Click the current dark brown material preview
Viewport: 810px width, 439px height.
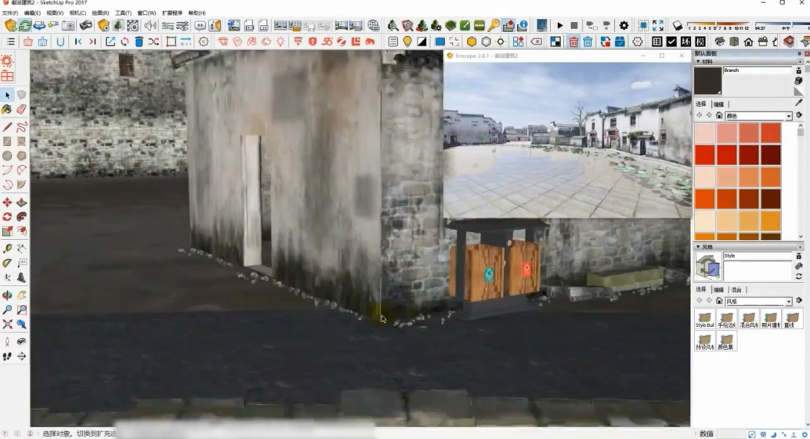tap(707, 81)
